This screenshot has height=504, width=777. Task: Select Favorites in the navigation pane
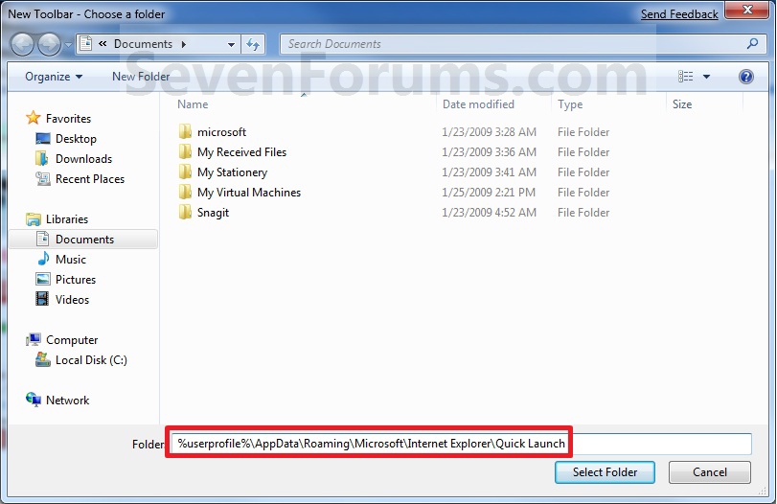coord(68,119)
